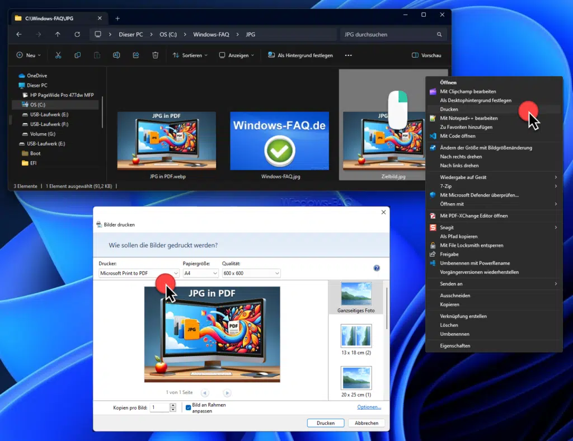Click the Rename icon in Explorer toolbar
This screenshot has width=573, height=441.
click(116, 55)
